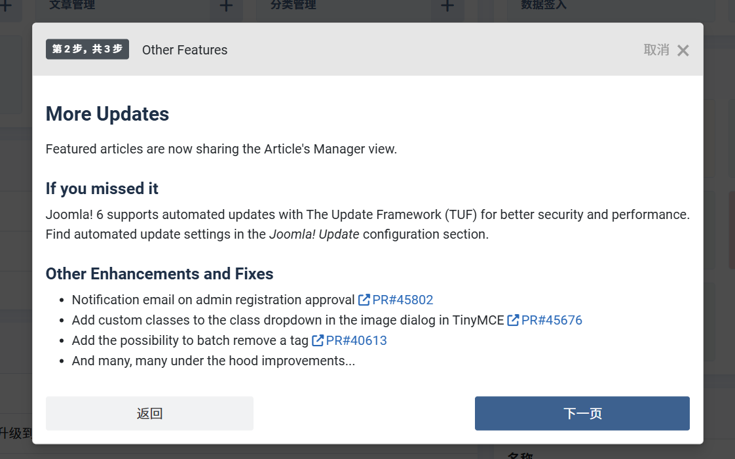Click the italic Joomla! Update text

tap(314, 235)
